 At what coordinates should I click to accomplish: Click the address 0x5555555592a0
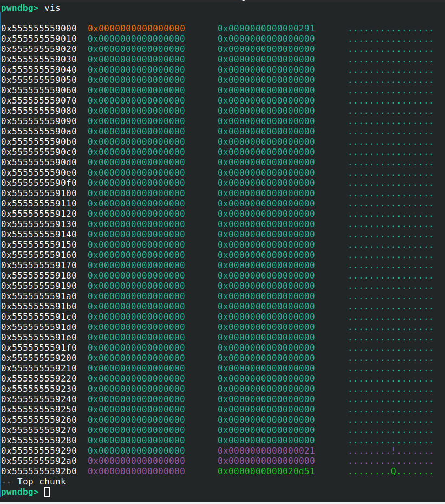[x=39, y=461]
